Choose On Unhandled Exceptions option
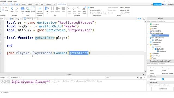This screenshot has width=174, height=98. coord(98,13)
